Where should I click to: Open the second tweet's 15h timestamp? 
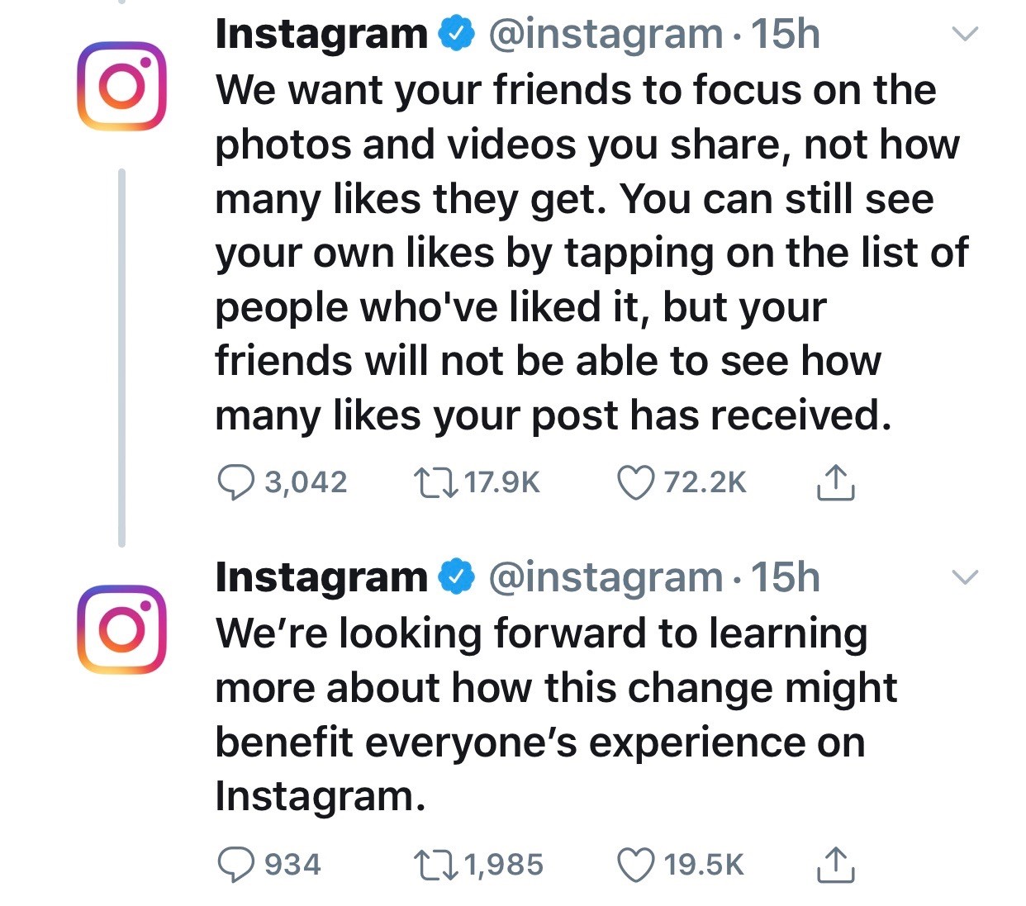point(785,576)
